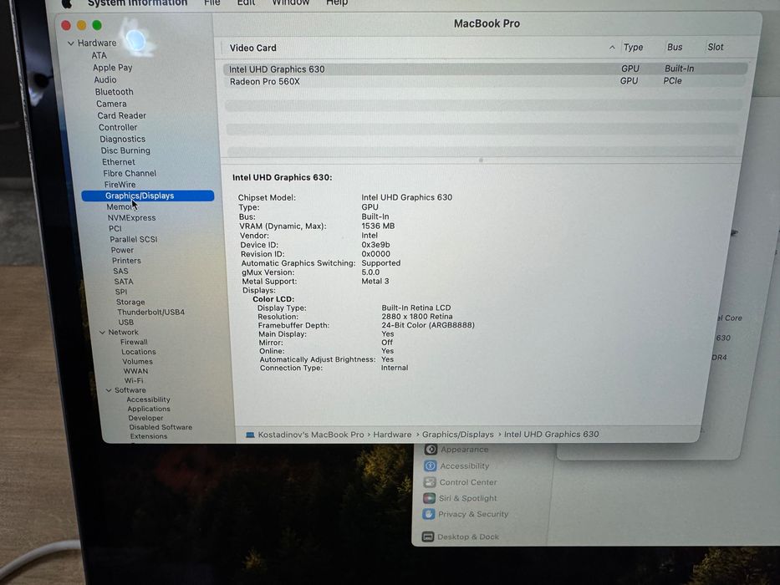Select Accessibility under Software

pyautogui.click(x=148, y=399)
